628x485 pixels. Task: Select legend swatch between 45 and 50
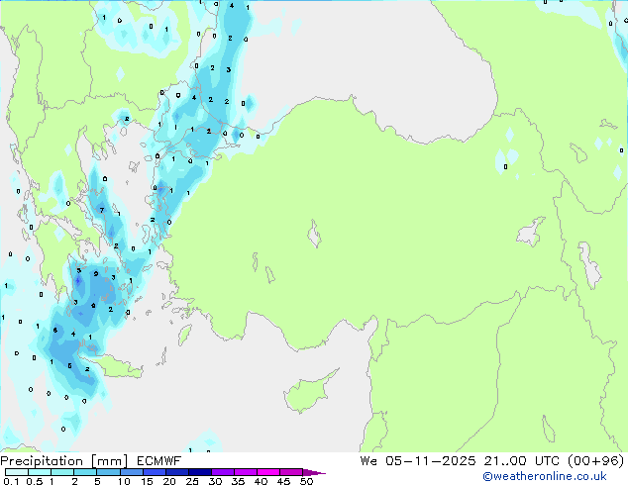[x=291, y=472]
